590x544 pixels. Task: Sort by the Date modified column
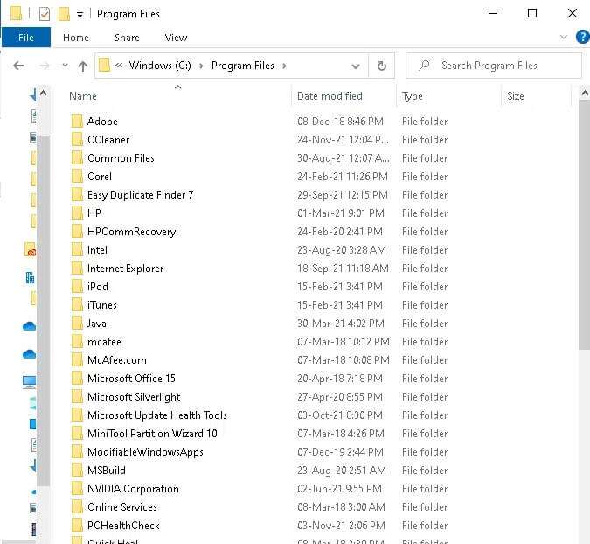pyautogui.click(x=330, y=96)
